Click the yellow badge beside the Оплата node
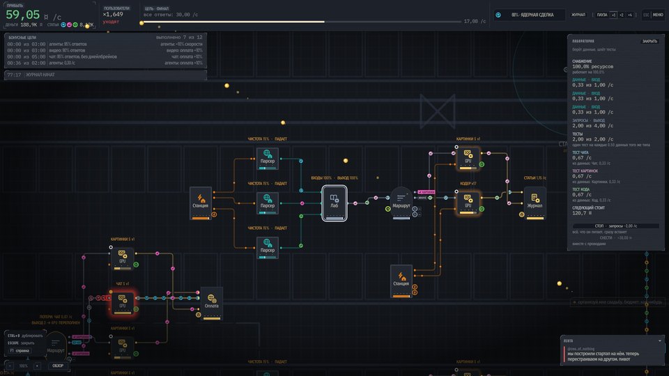This screenshot has height=376, width=669. (199, 315)
